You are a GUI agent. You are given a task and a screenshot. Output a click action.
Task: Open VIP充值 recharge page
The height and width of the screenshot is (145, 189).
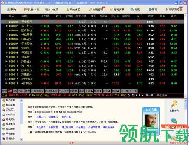(x=52, y=9)
